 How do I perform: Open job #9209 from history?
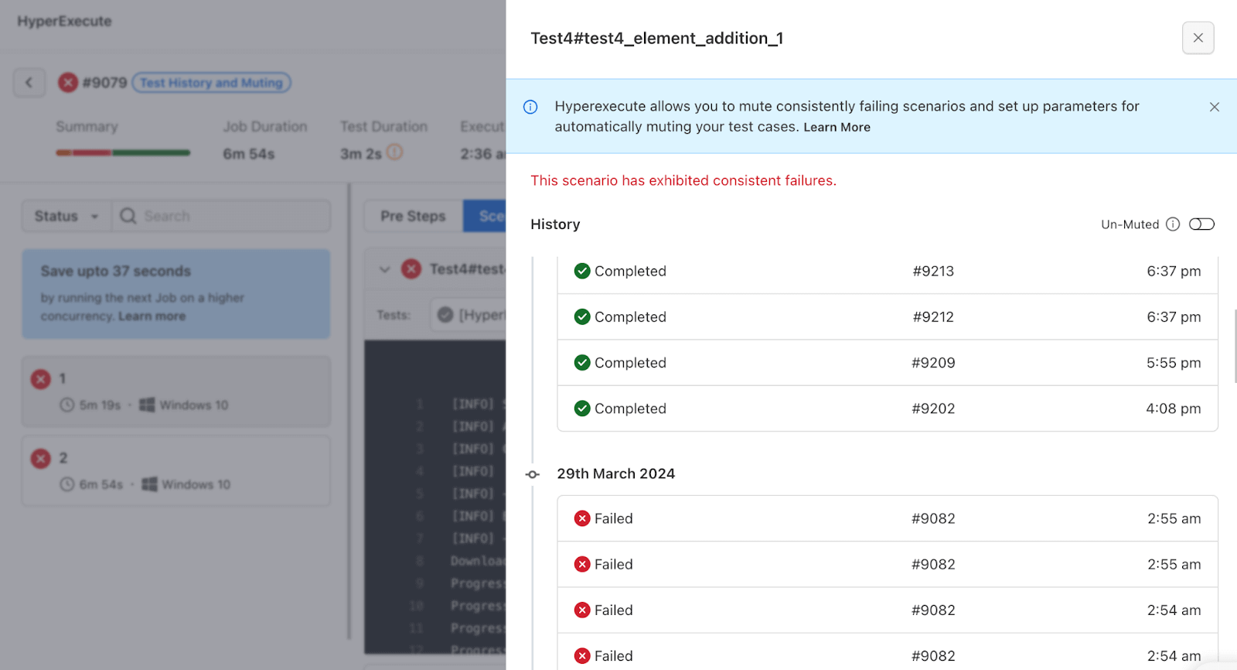933,362
